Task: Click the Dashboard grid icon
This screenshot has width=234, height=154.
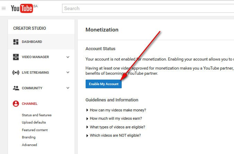Action: pyautogui.click(x=16, y=42)
